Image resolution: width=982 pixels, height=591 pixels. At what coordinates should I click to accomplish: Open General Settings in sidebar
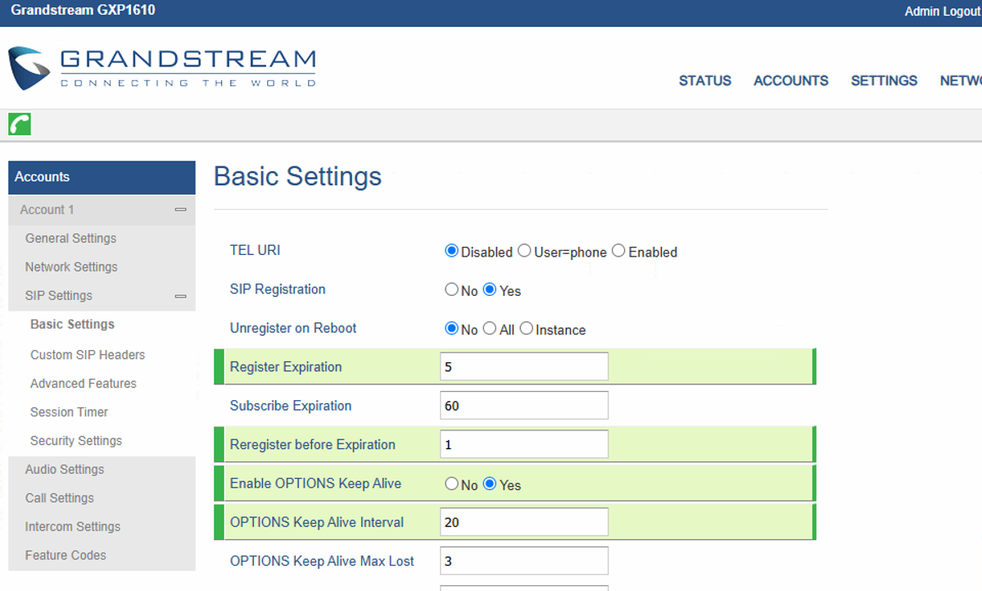click(70, 239)
